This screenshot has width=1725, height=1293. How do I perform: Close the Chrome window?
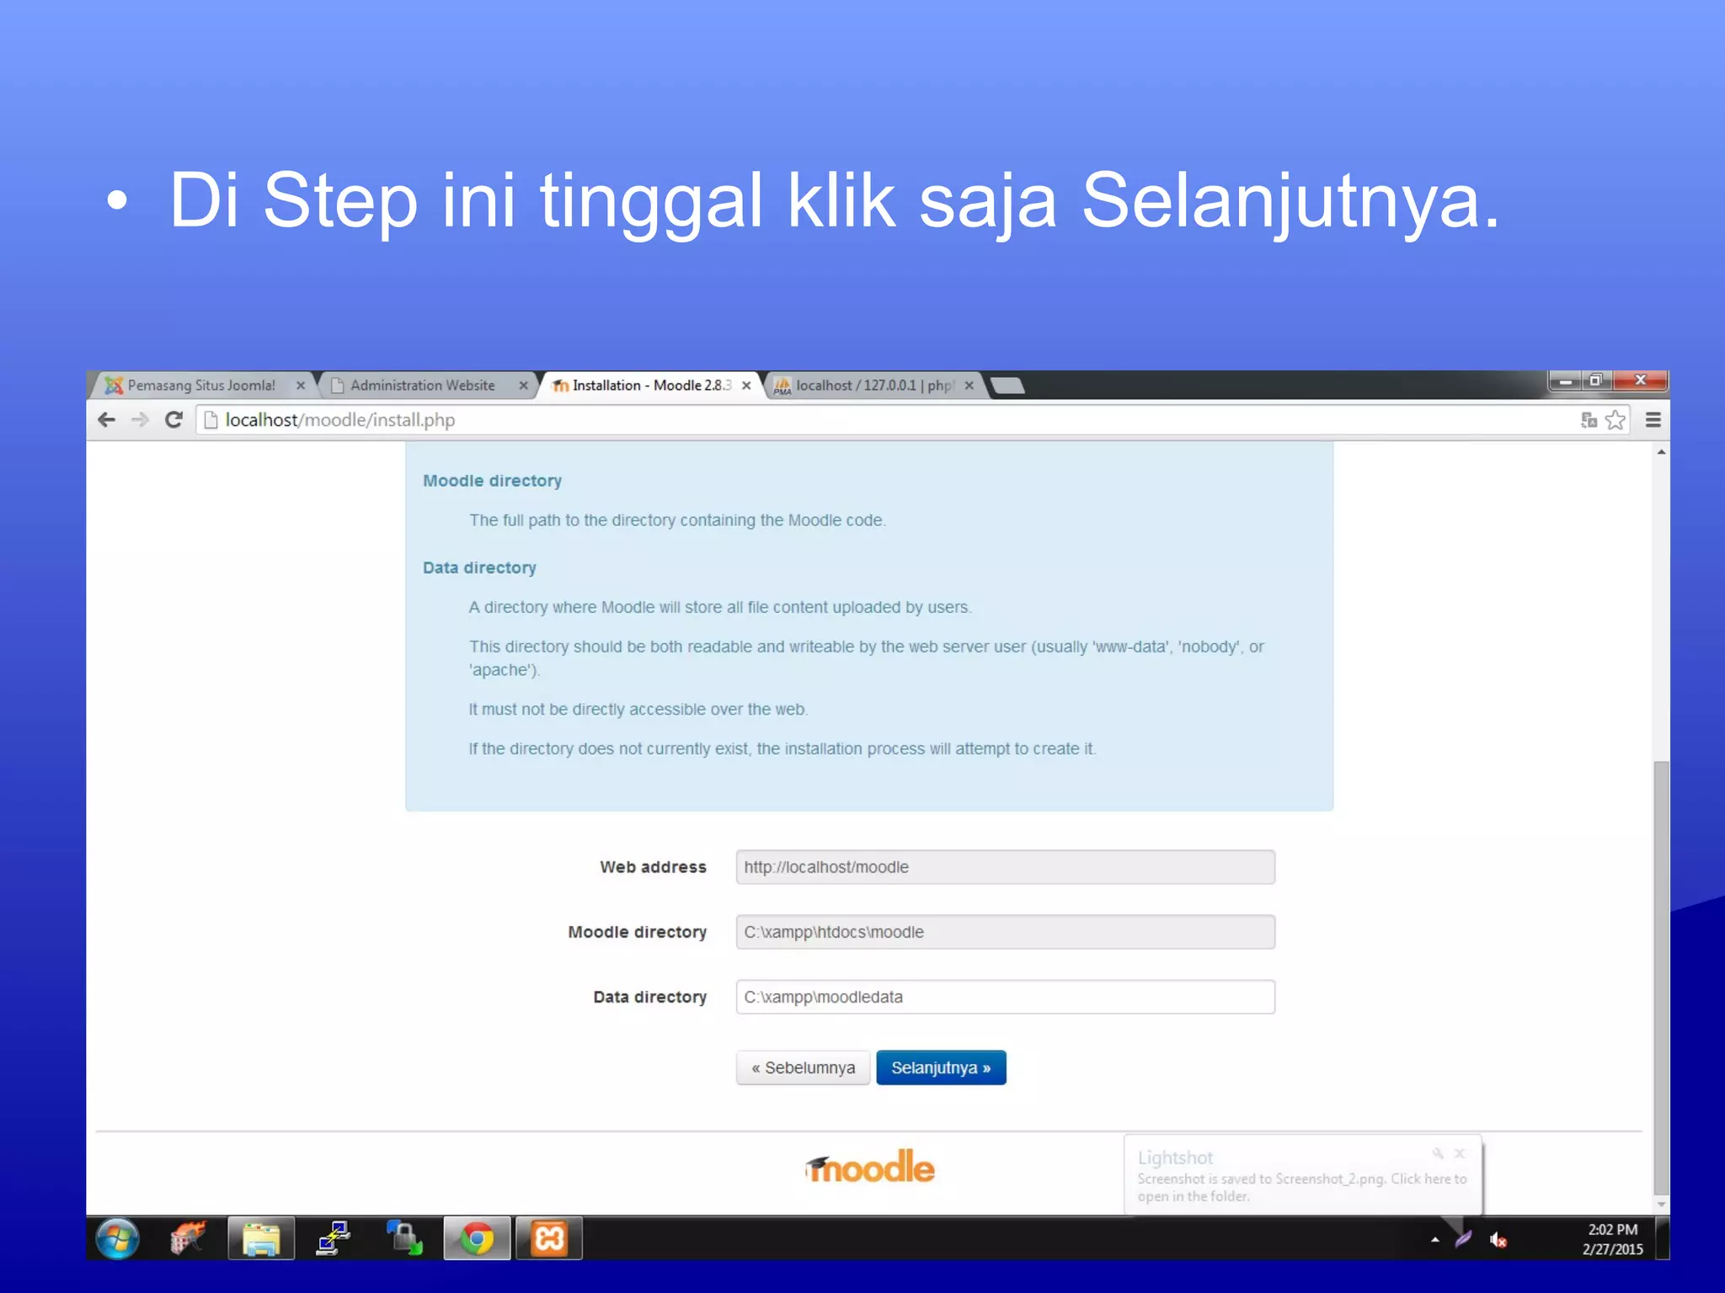1640,381
